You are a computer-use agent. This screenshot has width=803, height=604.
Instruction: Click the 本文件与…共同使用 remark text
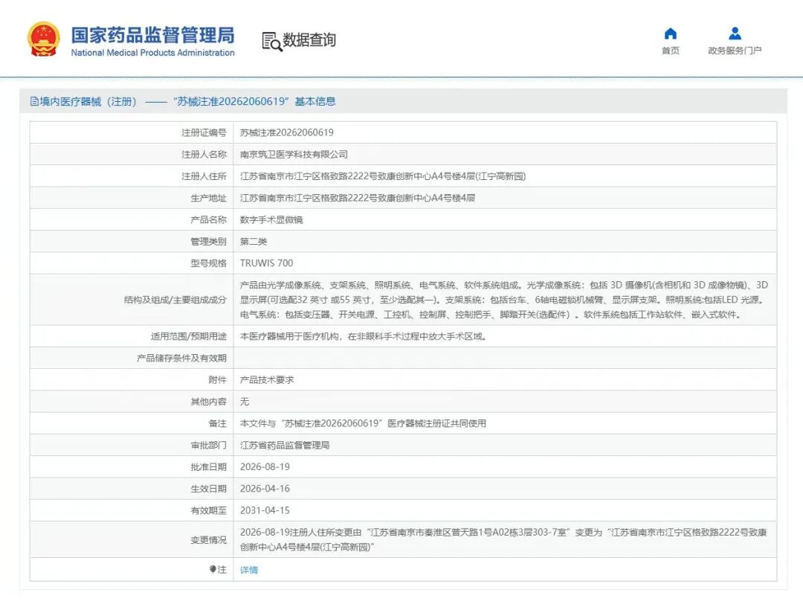(363, 423)
